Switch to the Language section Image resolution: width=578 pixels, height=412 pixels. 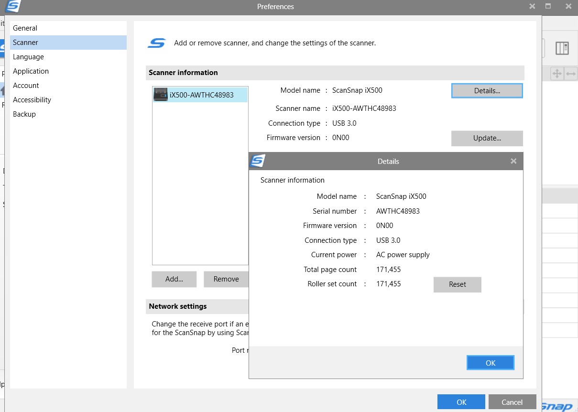click(x=28, y=57)
